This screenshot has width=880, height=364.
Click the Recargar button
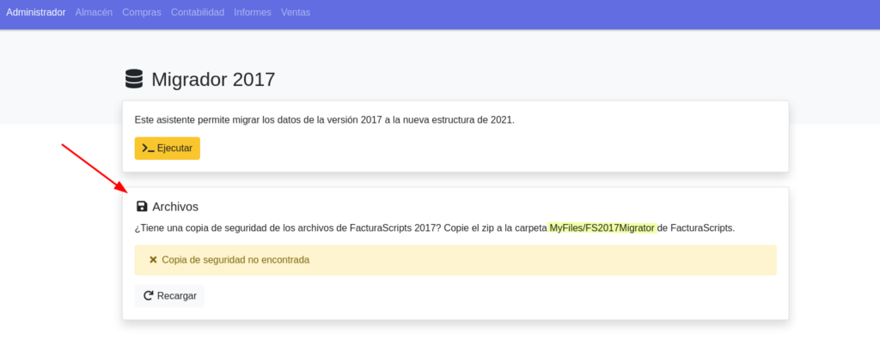coord(169,295)
